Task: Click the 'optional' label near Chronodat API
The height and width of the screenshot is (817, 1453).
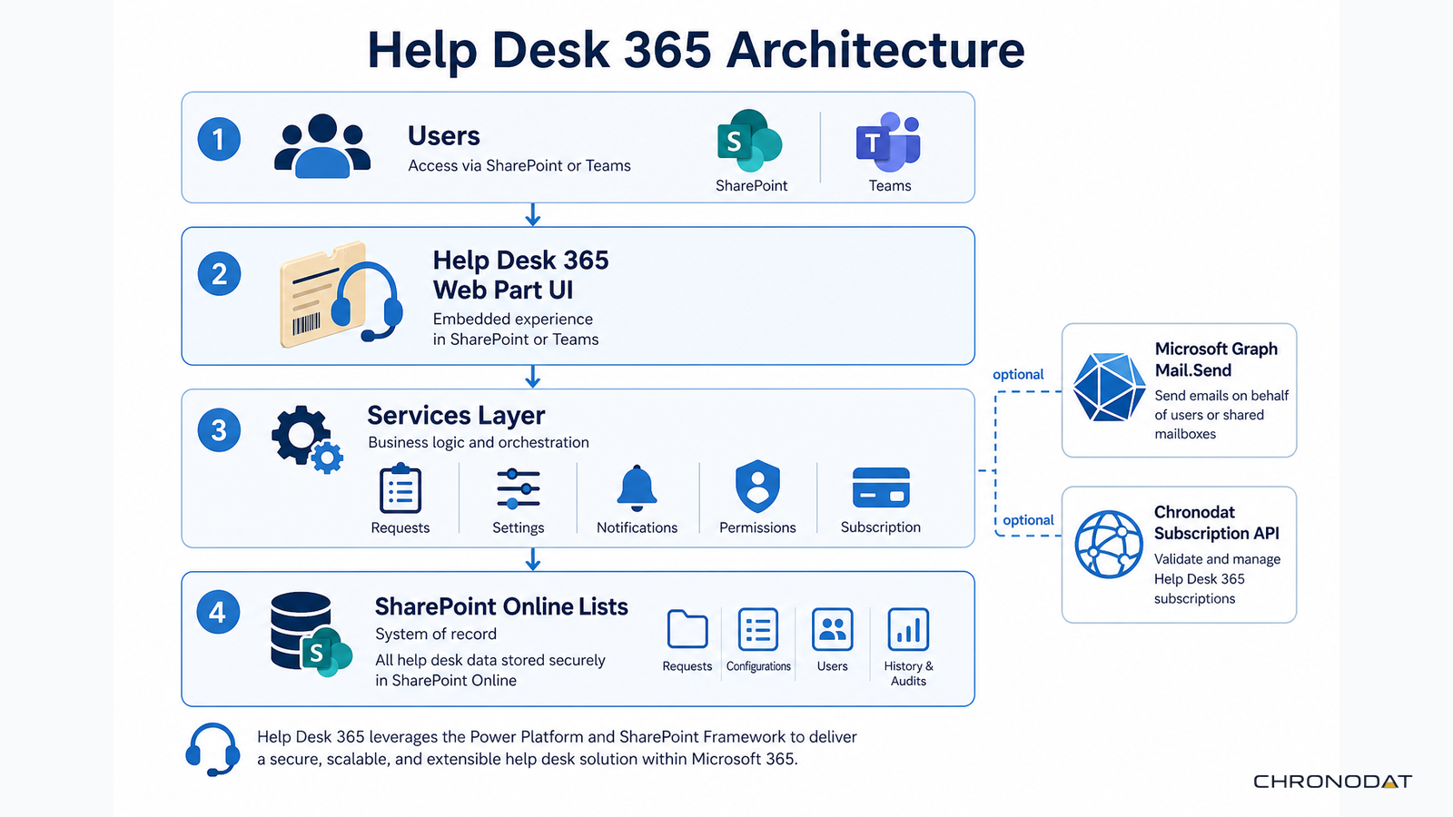Action: pyautogui.click(x=1028, y=520)
